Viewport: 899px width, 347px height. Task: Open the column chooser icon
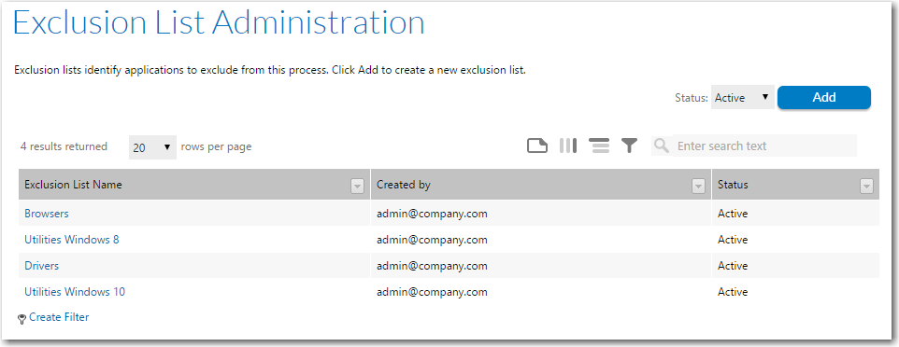click(567, 146)
